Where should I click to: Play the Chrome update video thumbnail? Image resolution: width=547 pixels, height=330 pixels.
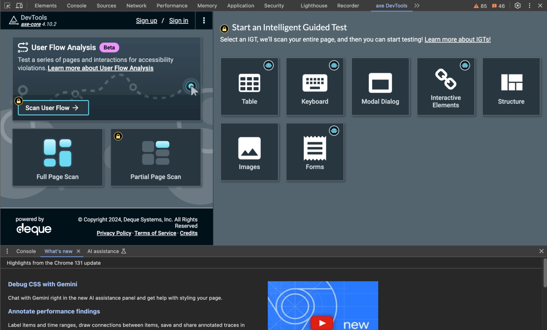click(x=322, y=323)
